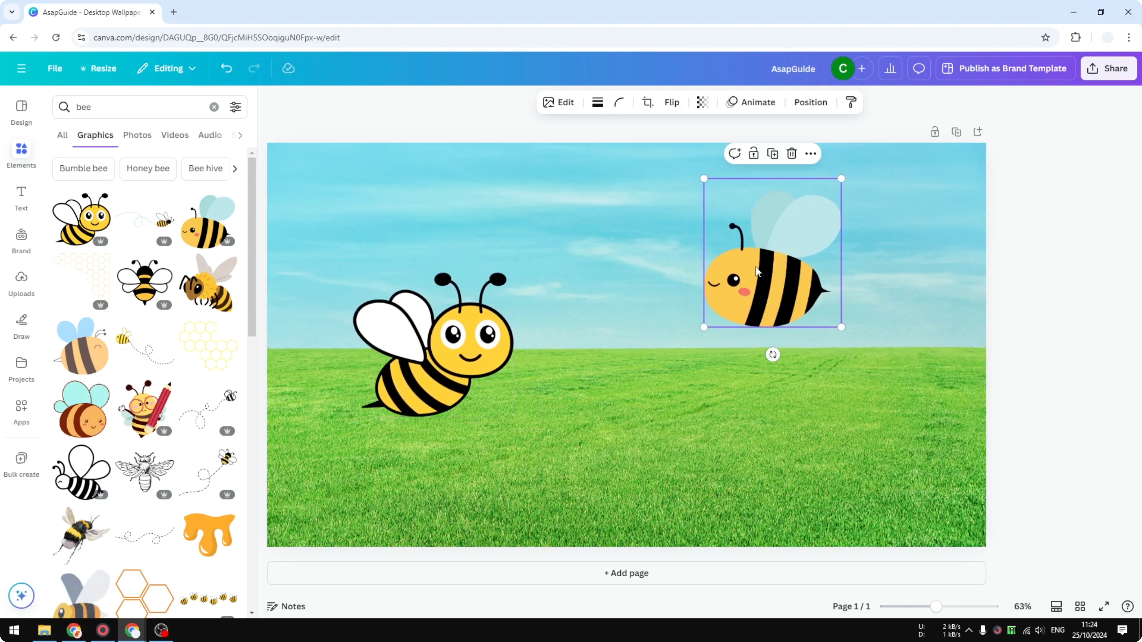Image resolution: width=1142 pixels, height=642 pixels.
Task: Select the Crop tool in the toolbar
Action: click(x=647, y=102)
